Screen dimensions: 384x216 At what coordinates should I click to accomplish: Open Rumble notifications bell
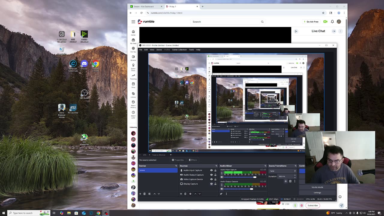point(332,22)
